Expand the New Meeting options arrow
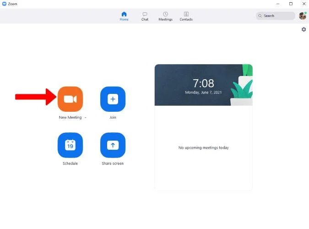This screenshot has height=229, width=309. tap(85, 118)
